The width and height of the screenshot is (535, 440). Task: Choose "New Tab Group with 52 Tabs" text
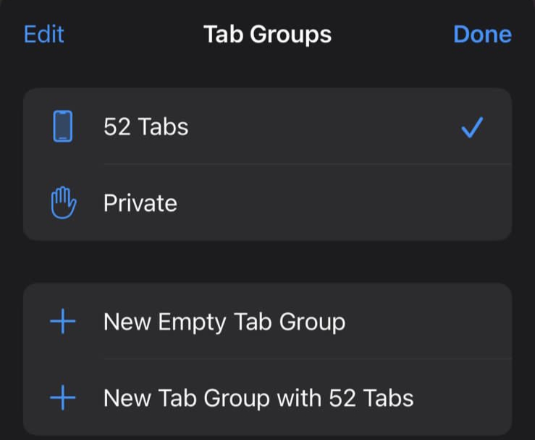(x=258, y=397)
